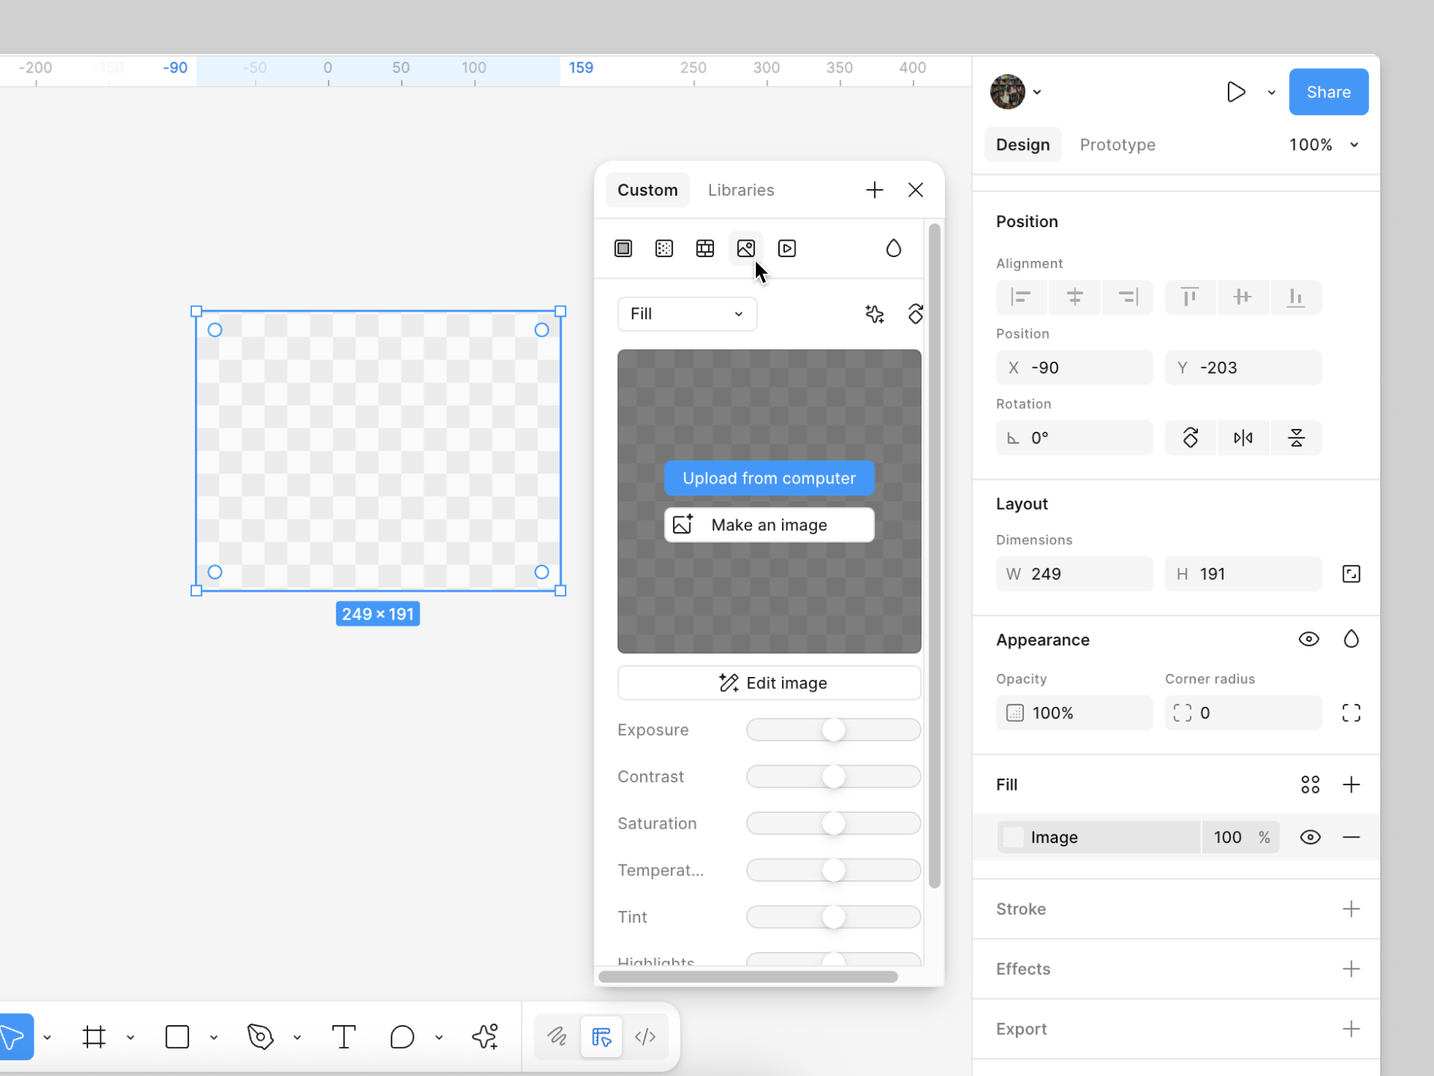The image size is (1434, 1076).
Task: Open the Fill dropdown in the image panel
Action: (x=686, y=314)
